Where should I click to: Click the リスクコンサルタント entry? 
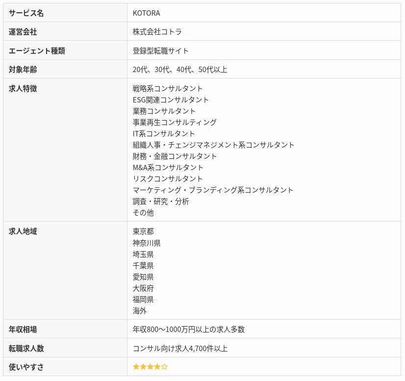pyautogui.click(x=168, y=179)
